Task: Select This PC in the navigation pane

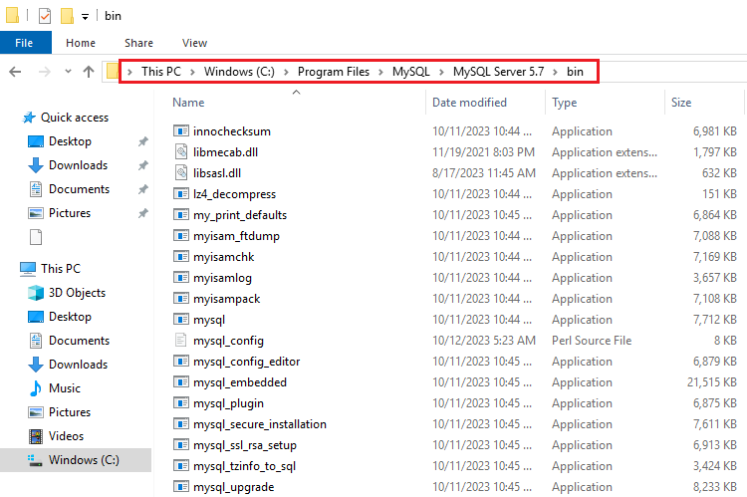Action: 61,269
